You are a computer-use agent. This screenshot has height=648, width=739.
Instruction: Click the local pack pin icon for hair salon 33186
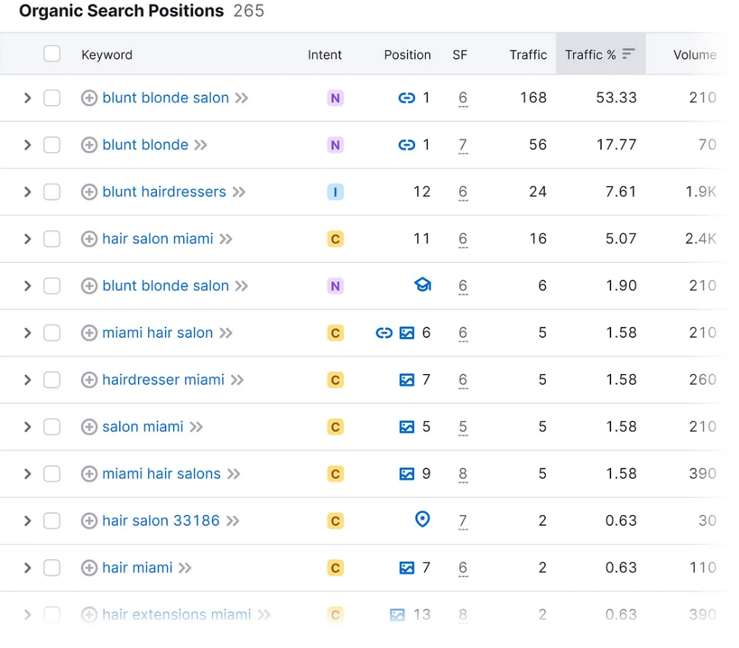pos(422,519)
